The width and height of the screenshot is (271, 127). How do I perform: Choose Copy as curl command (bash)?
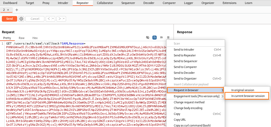tap(195, 125)
